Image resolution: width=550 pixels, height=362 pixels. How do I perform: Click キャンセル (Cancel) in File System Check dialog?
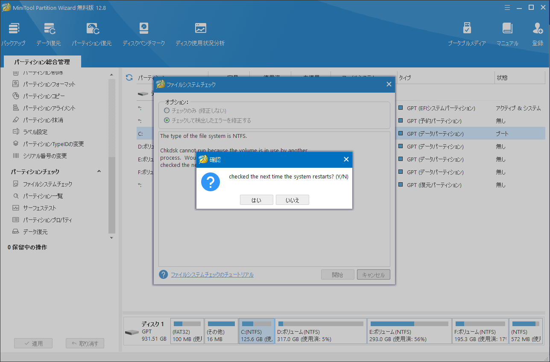click(374, 274)
